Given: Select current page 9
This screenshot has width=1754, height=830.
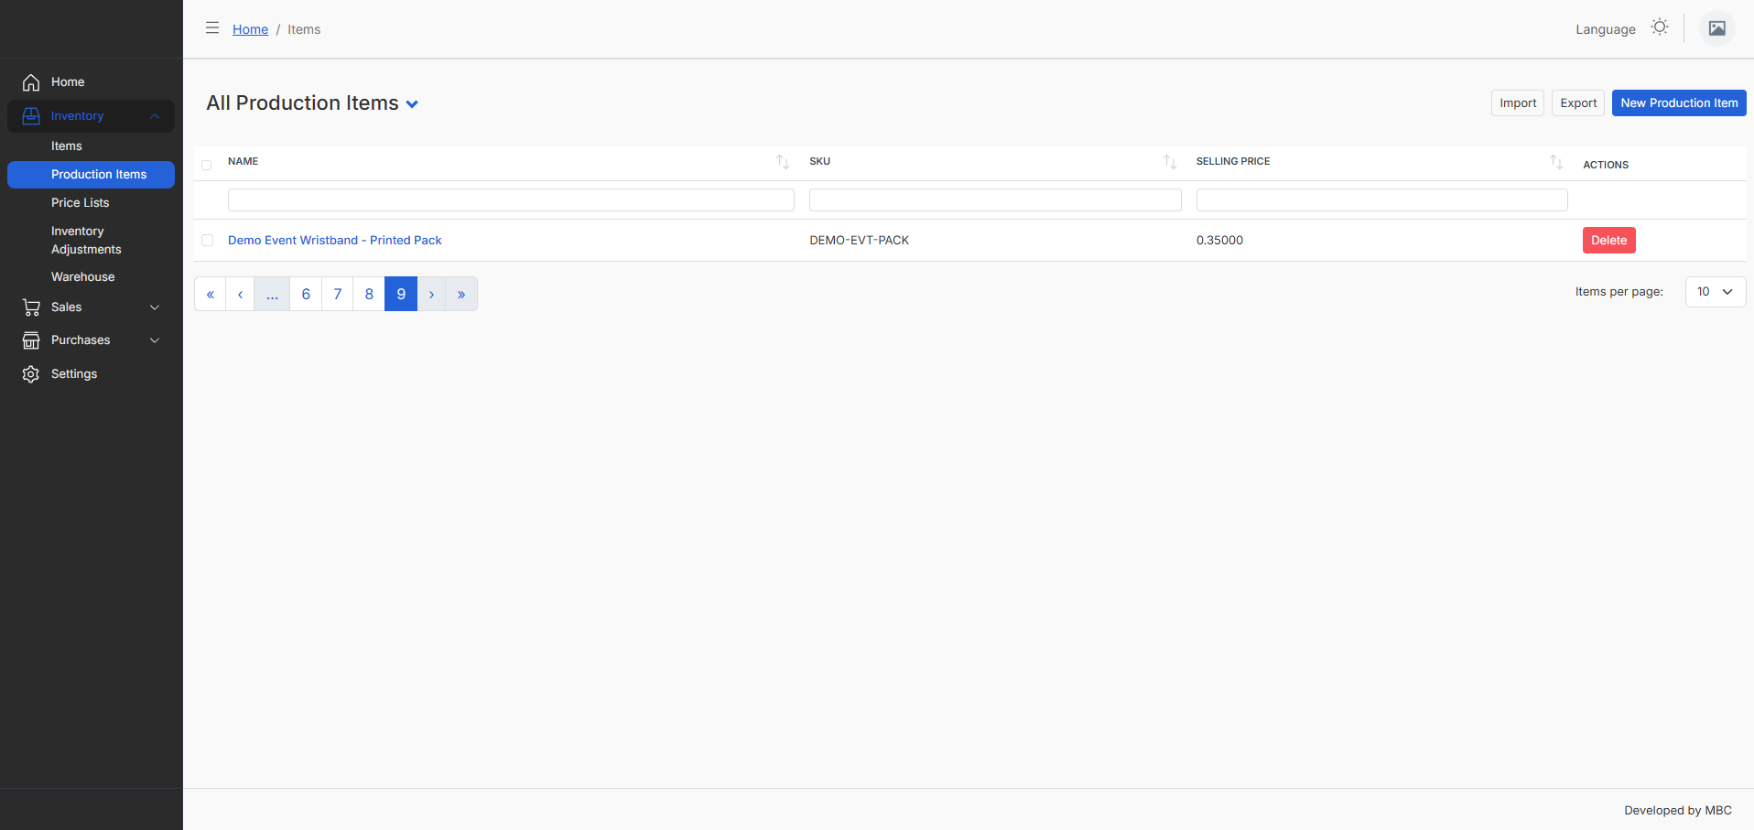Looking at the screenshot, I should coord(401,294).
